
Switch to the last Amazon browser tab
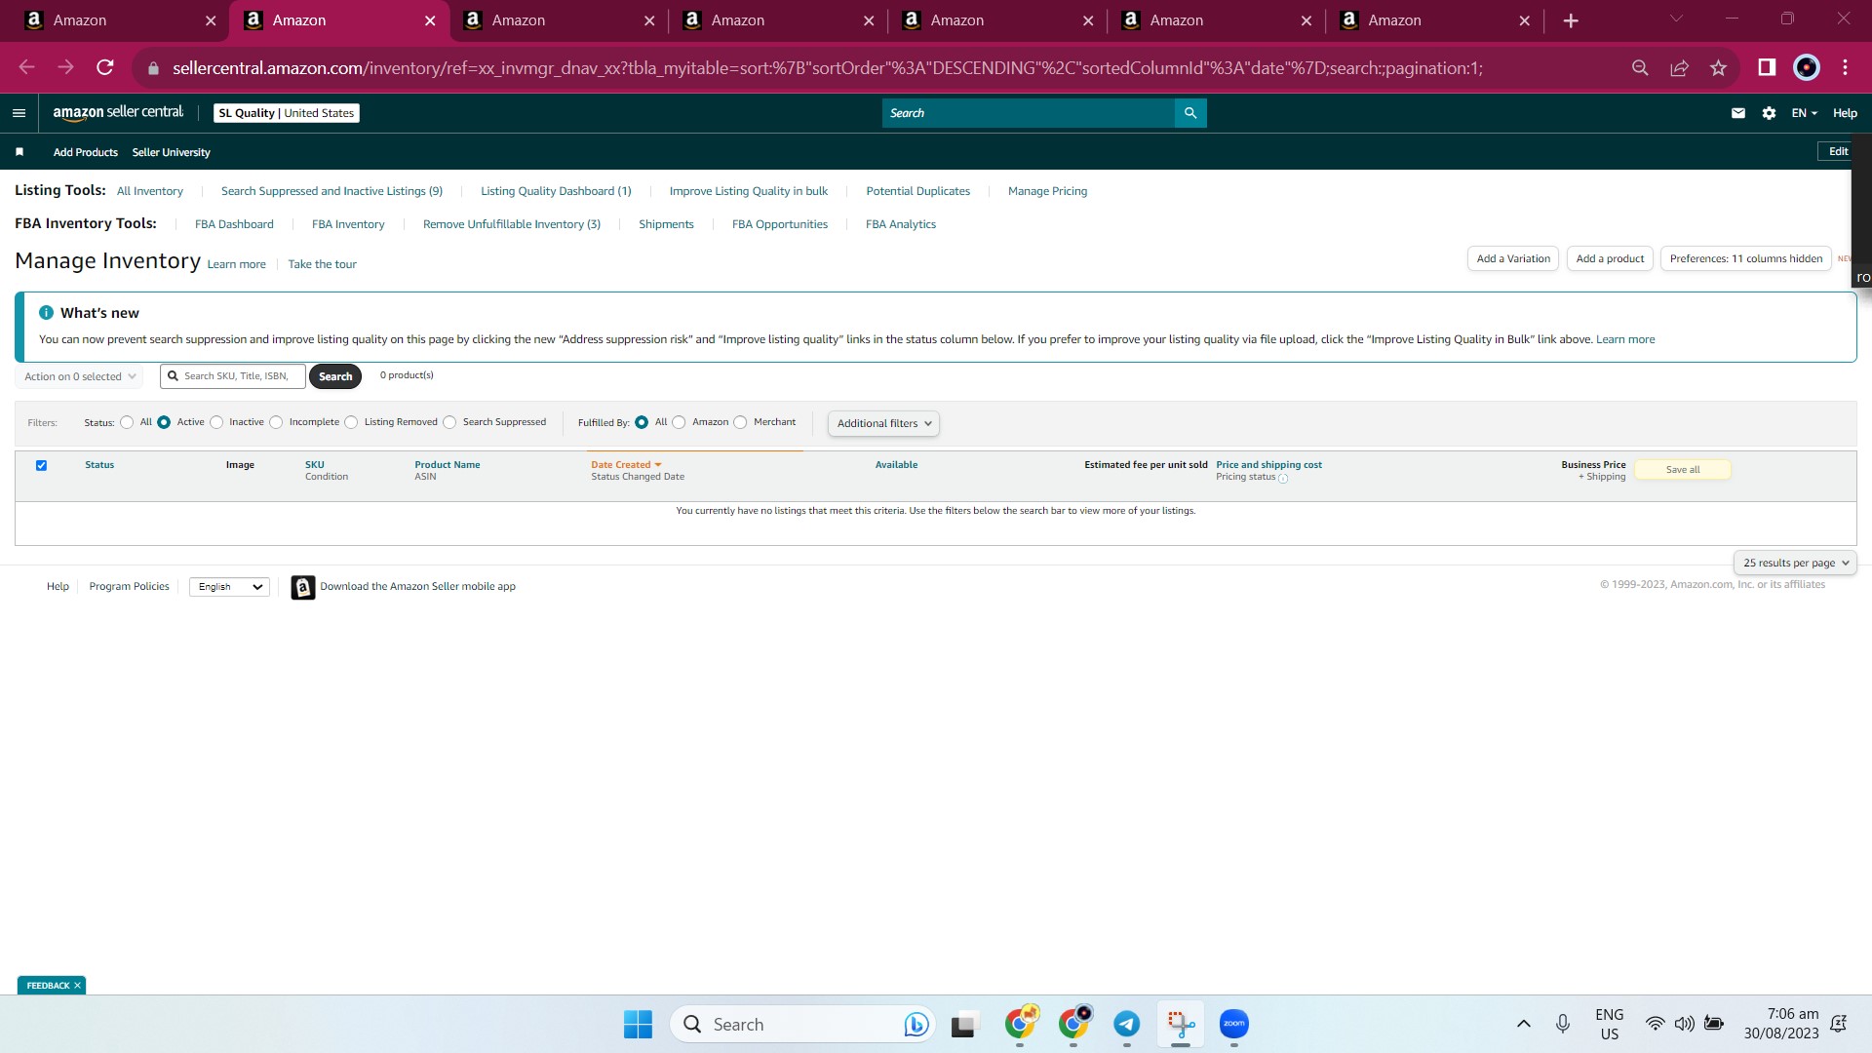[1433, 20]
